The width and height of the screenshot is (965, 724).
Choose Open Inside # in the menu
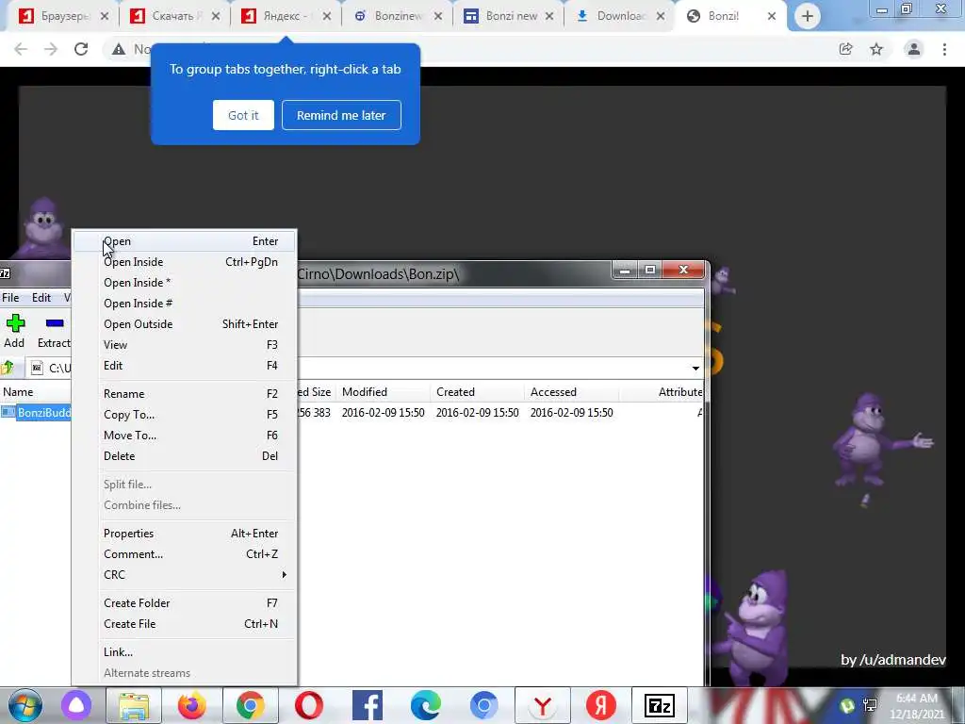pos(185,304)
